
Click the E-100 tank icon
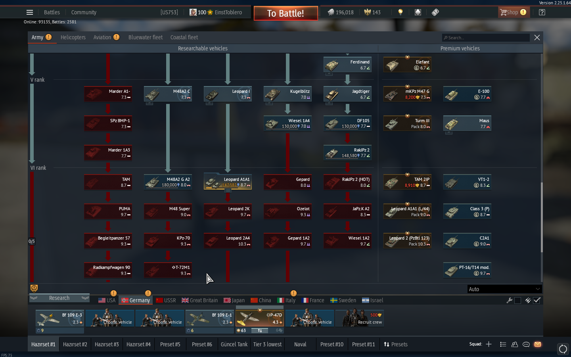pyautogui.click(x=452, y=94)
